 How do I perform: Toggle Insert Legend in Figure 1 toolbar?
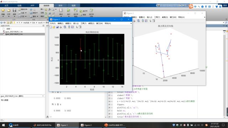72,27
